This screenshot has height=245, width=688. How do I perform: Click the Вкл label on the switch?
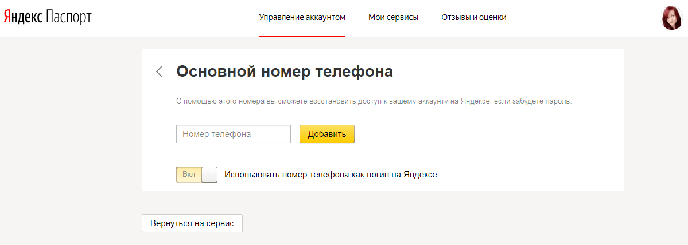click(189, 175)
